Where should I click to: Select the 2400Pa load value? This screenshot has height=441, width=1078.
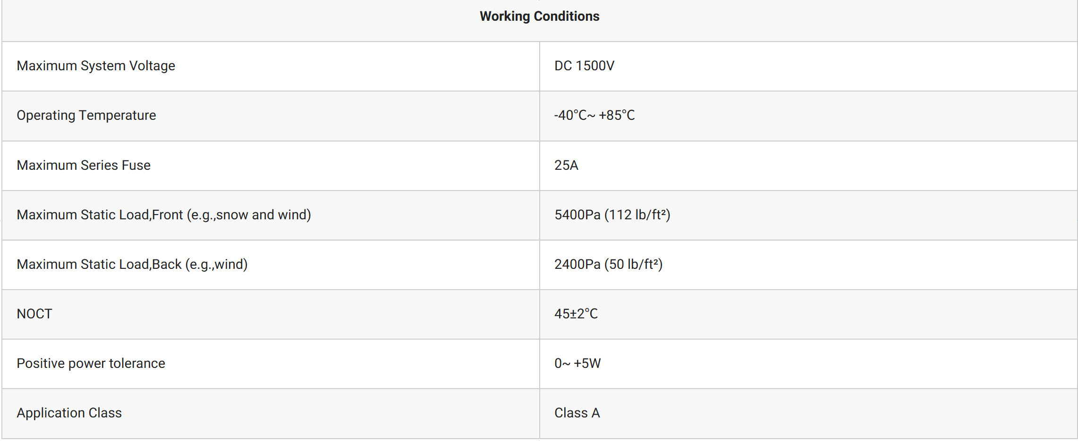577,264
